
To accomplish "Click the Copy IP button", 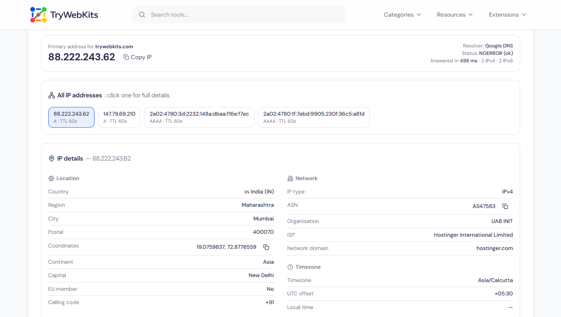I will pyautogui.click(x=137, y=57).
